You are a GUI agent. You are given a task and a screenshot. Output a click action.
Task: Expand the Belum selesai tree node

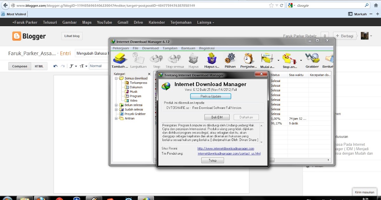click(117, 105)
